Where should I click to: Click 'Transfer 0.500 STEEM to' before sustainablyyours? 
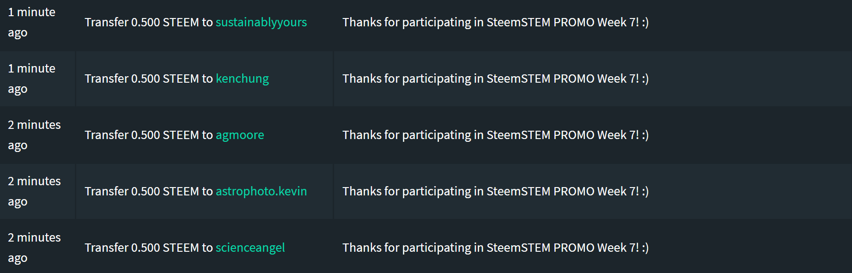click(x=149, y=23)
